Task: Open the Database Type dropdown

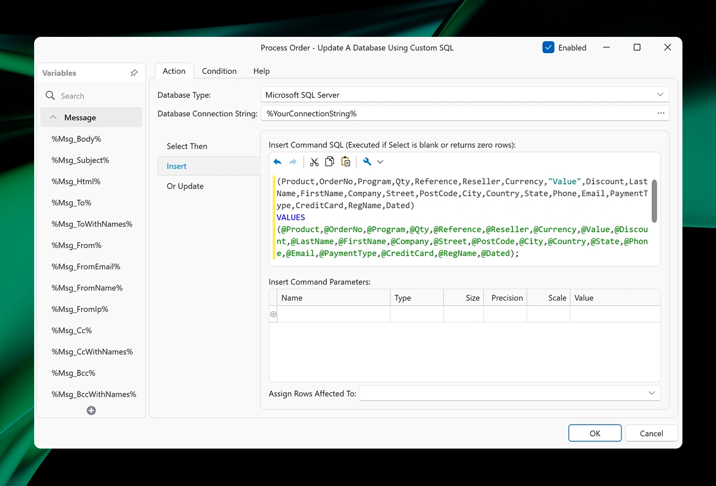Action: pos(660,95)
